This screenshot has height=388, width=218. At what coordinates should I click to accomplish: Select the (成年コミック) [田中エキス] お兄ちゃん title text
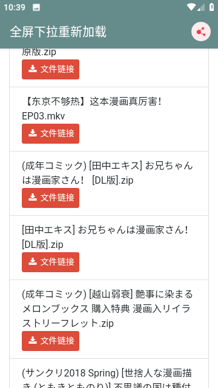pos(107,173)
